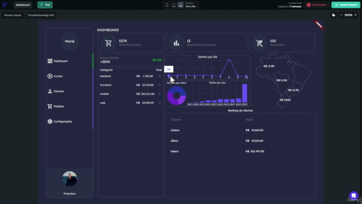362x204 pixels.
Task: Click the shopping cart icon in 527K card
Action: click(x=108, y=43)
